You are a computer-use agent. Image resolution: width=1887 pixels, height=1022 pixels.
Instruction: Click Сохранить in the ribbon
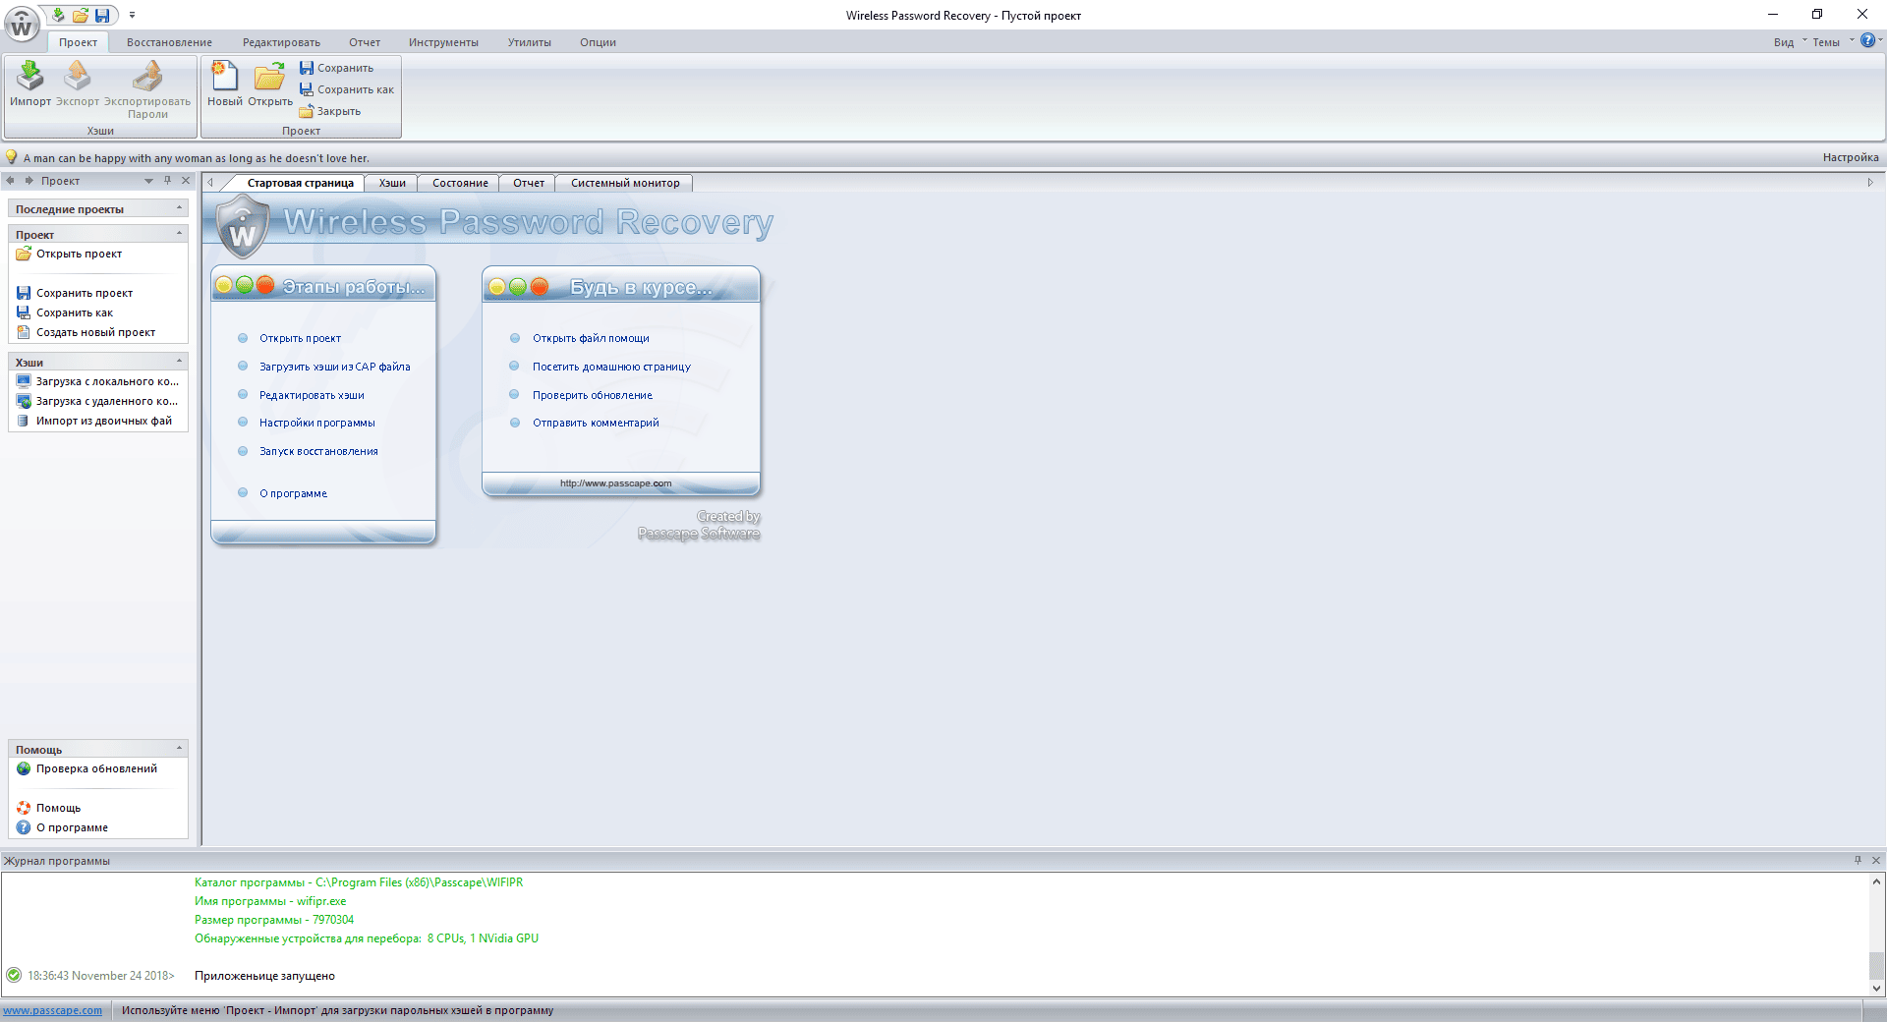click(337, 68)
